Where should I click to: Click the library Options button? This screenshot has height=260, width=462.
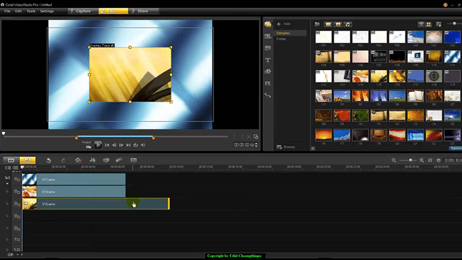click(455, 148)
